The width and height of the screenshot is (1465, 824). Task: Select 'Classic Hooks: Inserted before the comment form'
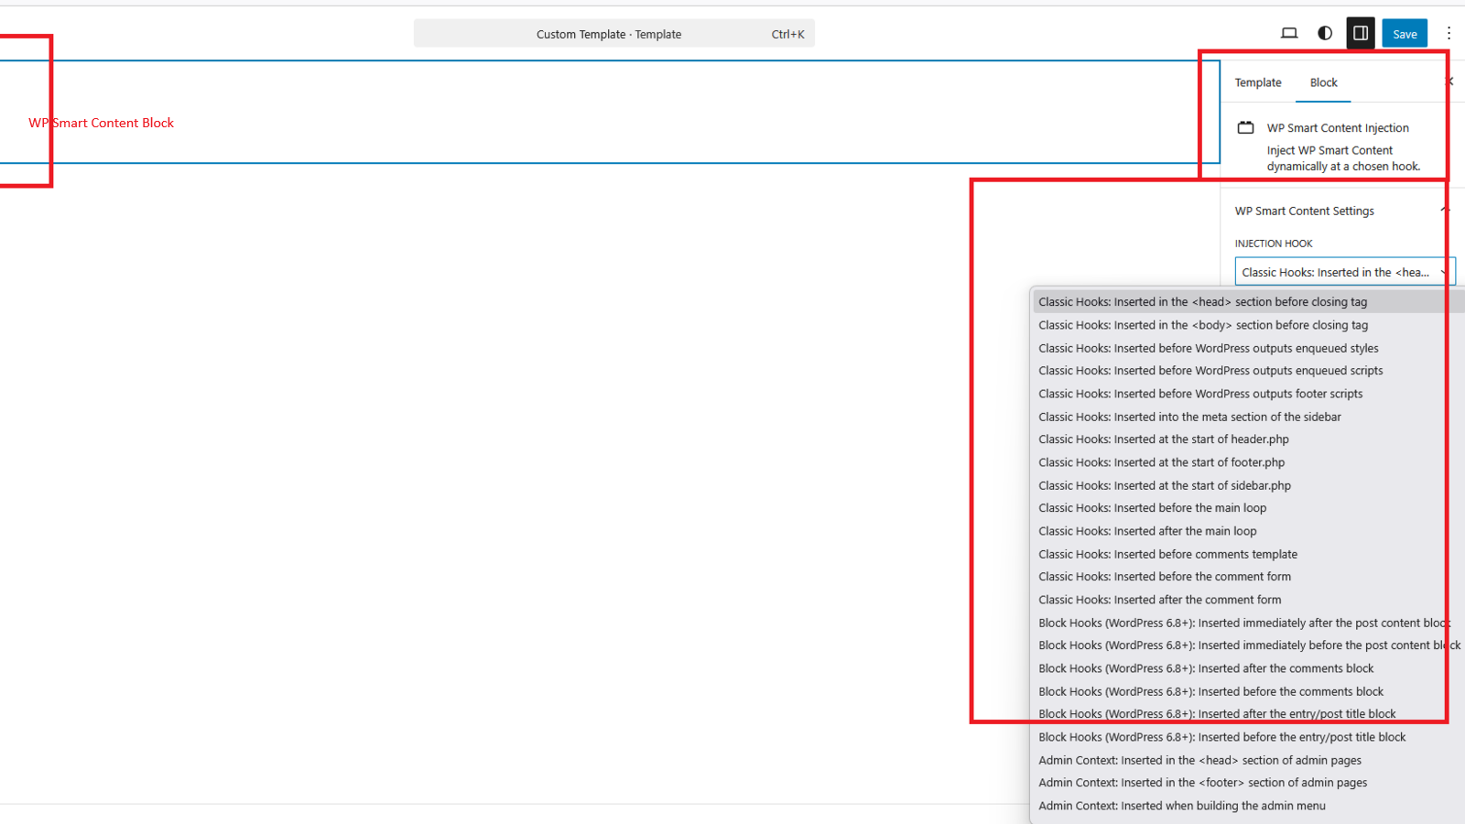[1165, 576]
